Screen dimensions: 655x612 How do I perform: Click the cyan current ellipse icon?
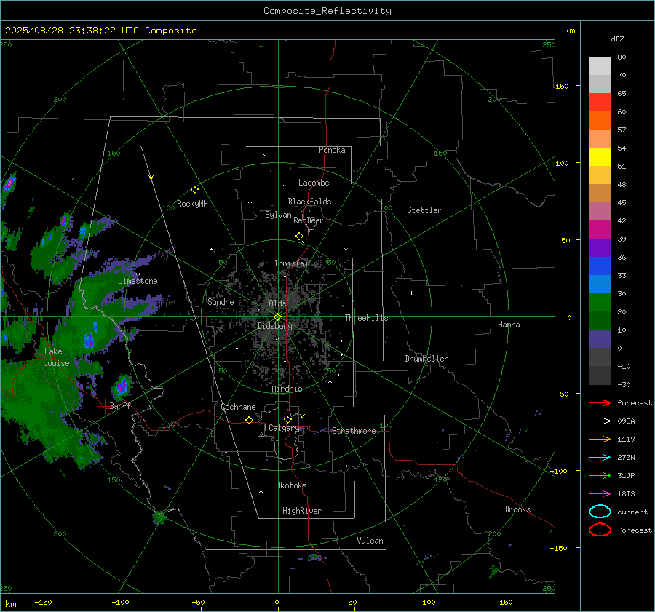tap(600, 512)
